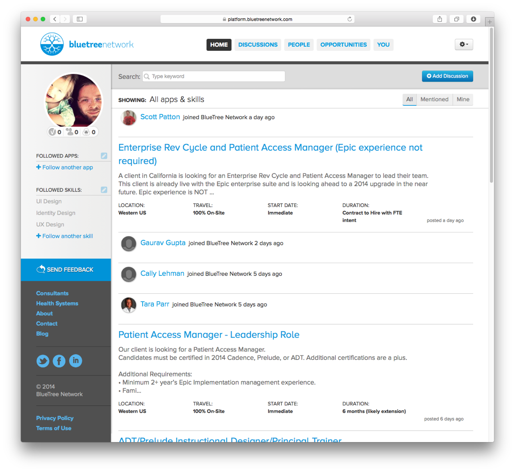Reload the page with refresh icon
Screen dimensions: 515x472
click(349, 19)
